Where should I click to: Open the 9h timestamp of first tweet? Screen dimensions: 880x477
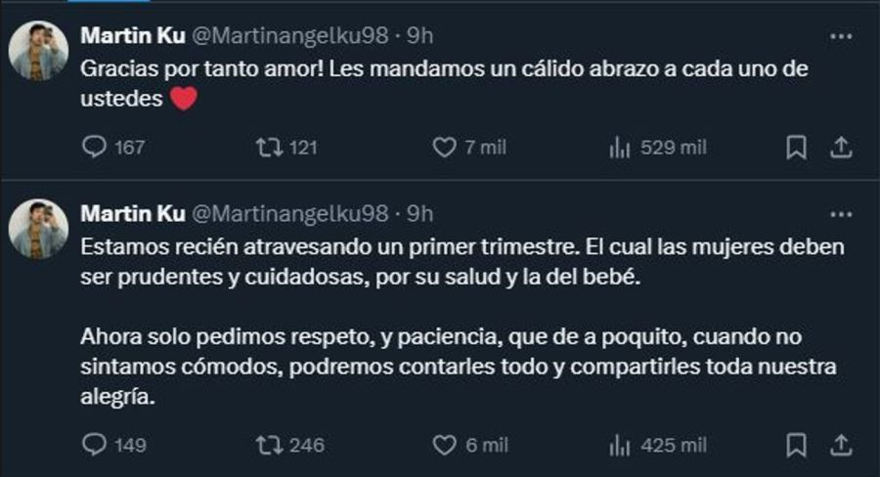(420, 36)
